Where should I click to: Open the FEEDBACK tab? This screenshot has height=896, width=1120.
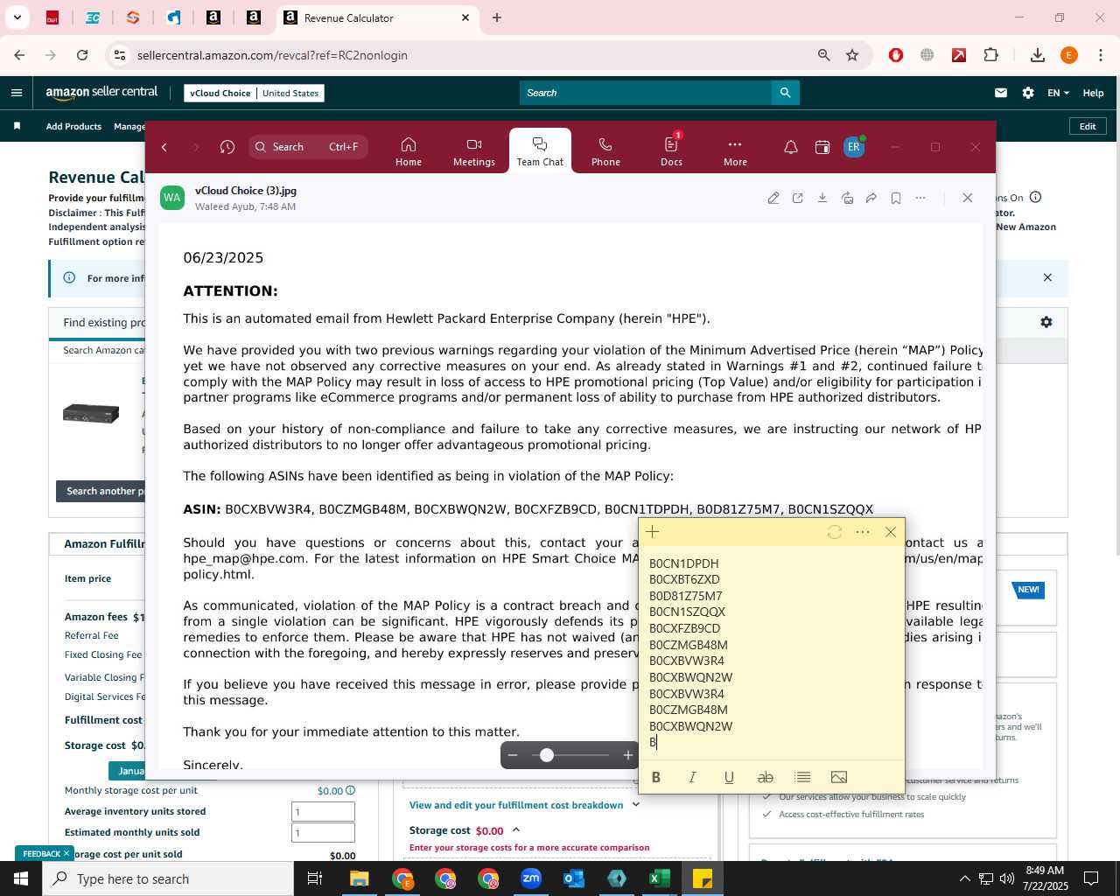point(44,853)
